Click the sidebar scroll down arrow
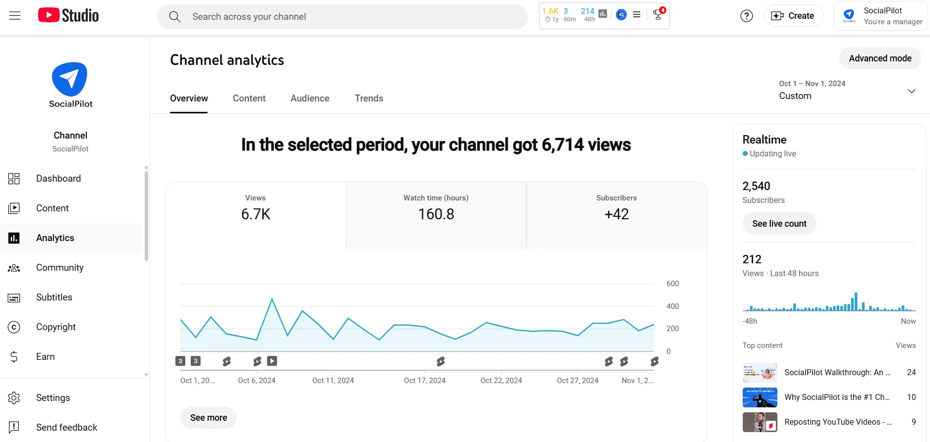Image resolution: width=930 pixels, height=442 pixels. tap(146, 375)
